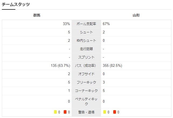Click the ペナルティキック row label

[x=86, y=101]
